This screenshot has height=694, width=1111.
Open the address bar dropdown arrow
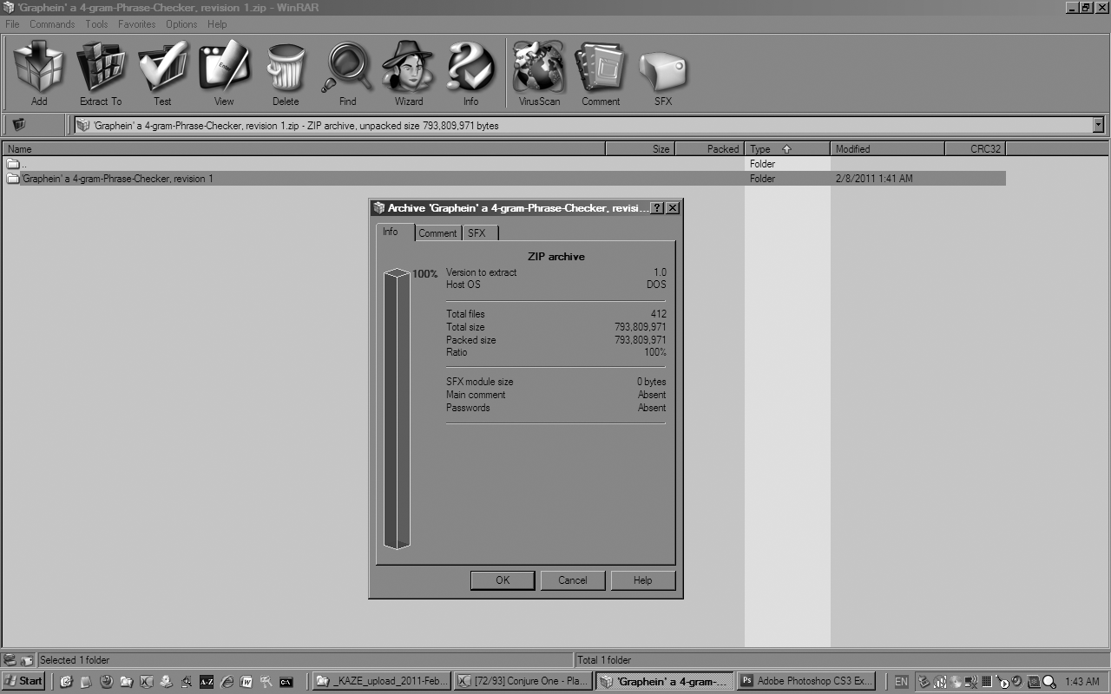(x=1098, y=125)
